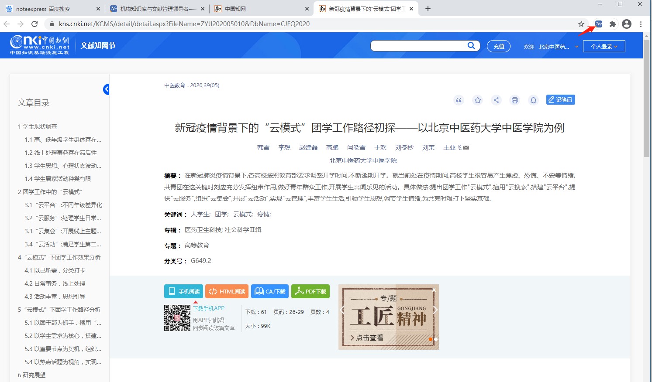The width and height of the screenshot is (652, 382).
Task: Click the search magnifier icon
Action: click(471, 45)
